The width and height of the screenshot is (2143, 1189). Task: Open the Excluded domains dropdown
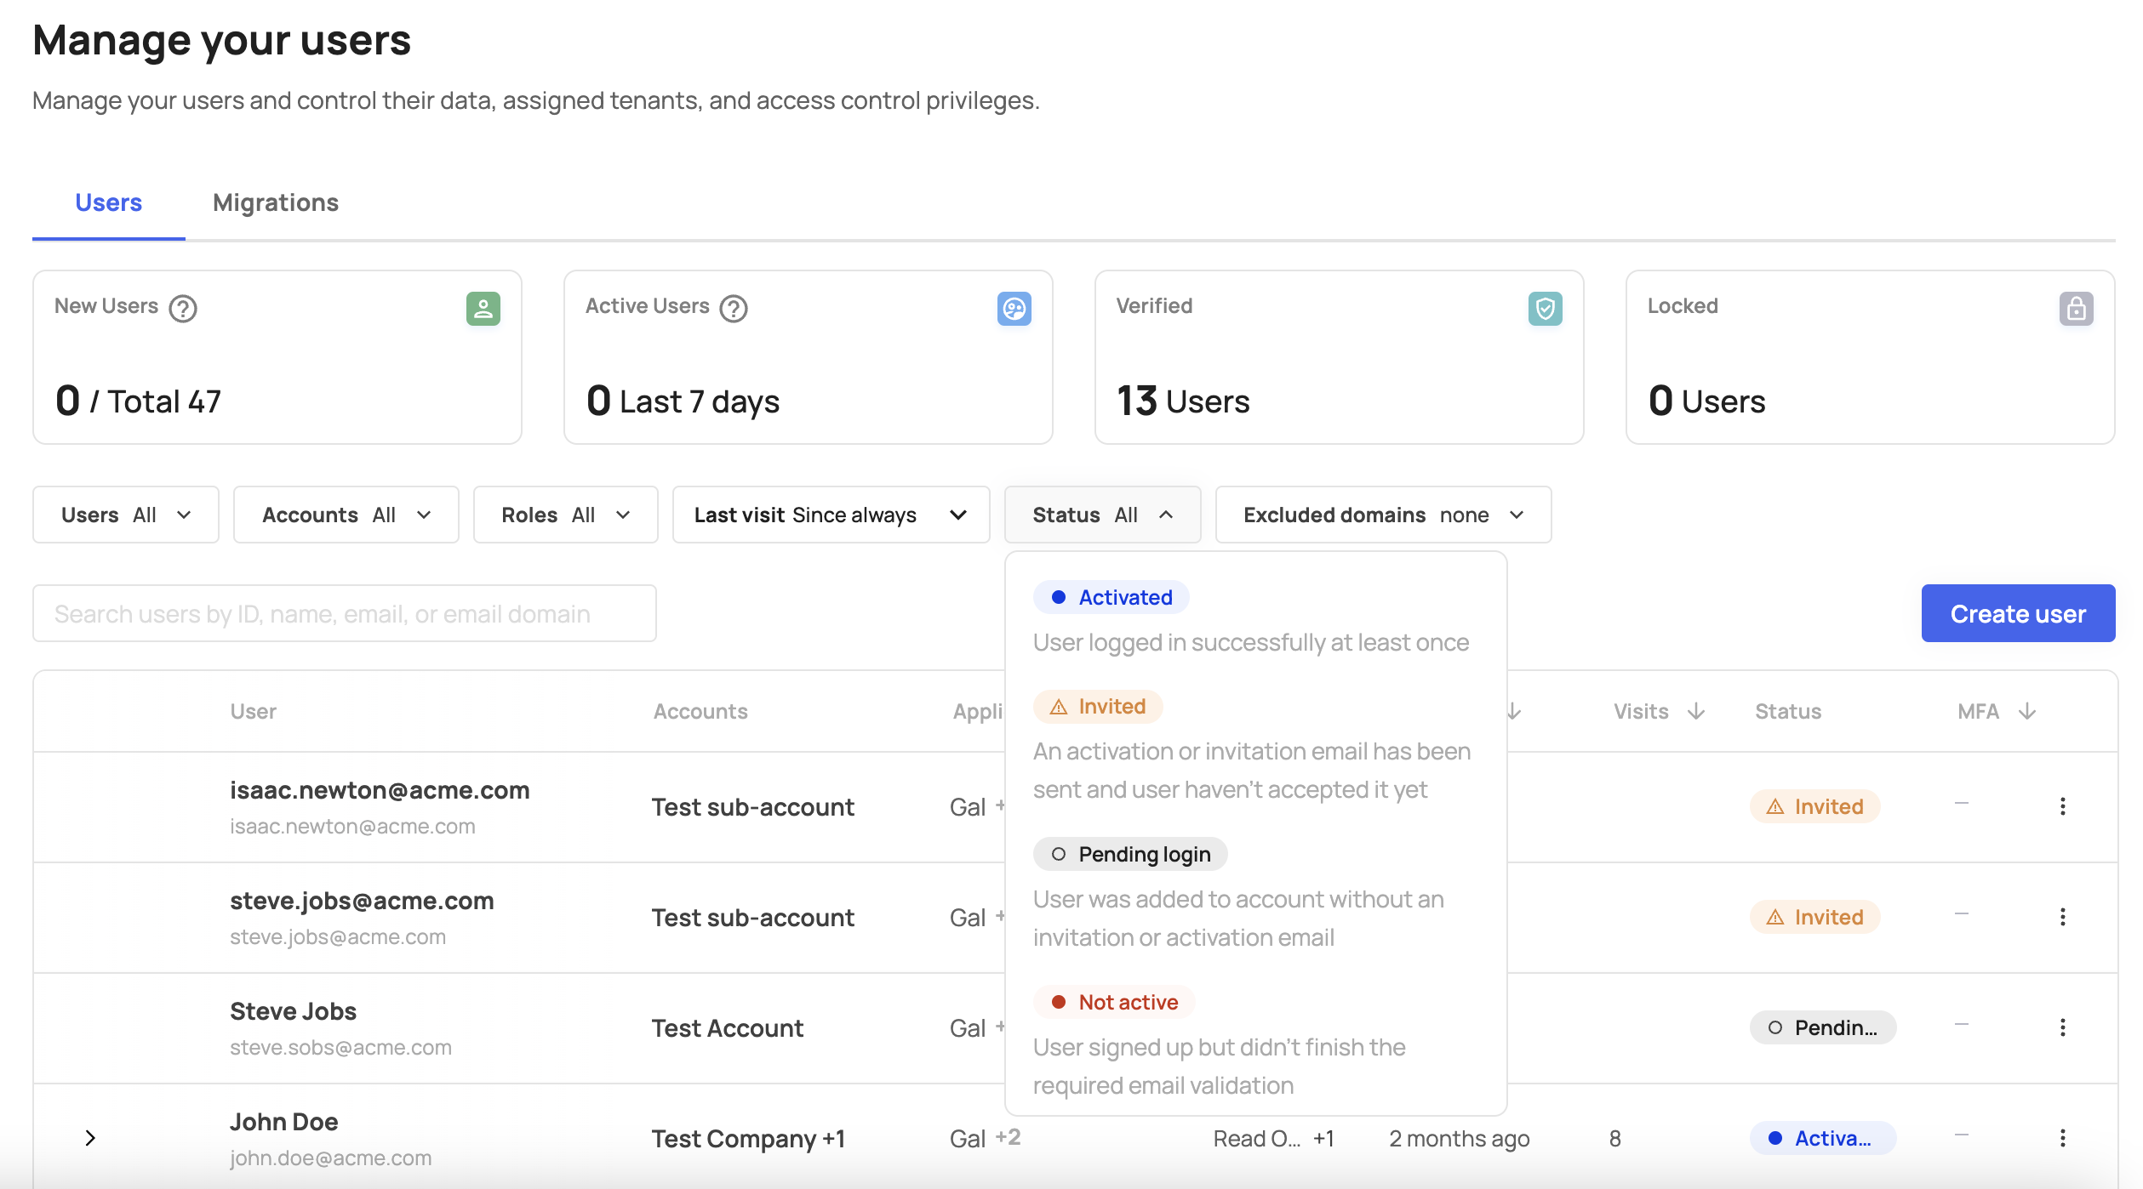point(1383,515)
